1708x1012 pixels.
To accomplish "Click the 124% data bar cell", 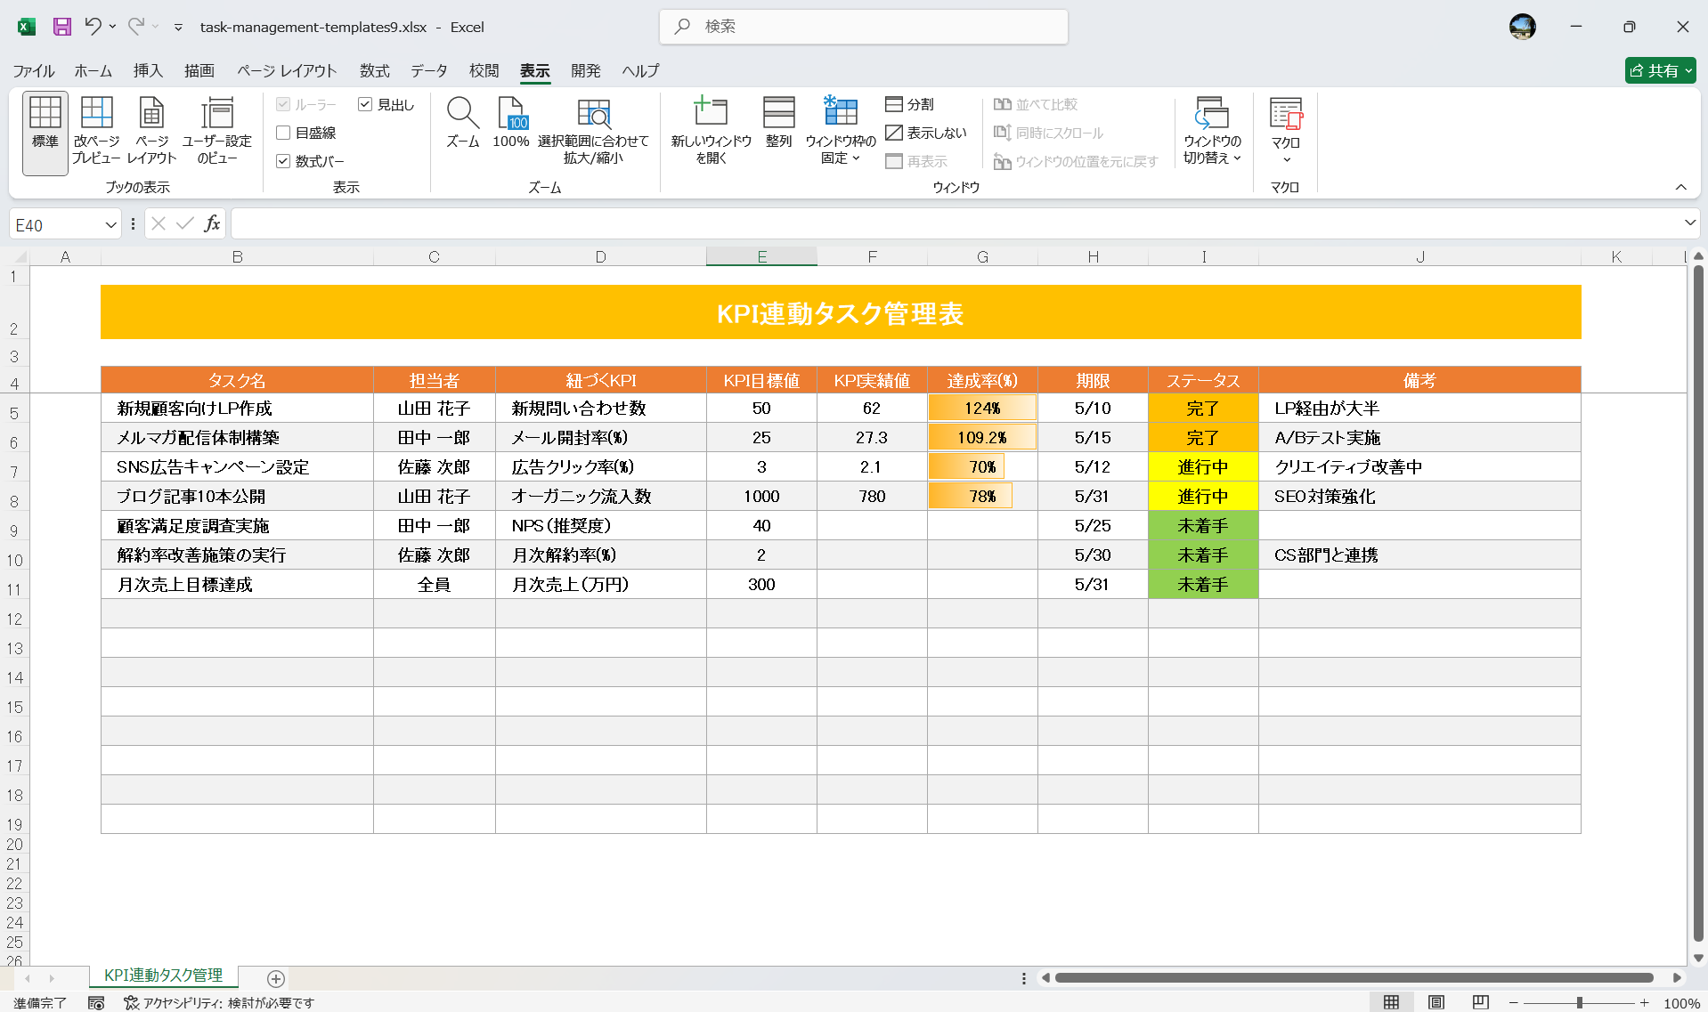I will 982,408.
